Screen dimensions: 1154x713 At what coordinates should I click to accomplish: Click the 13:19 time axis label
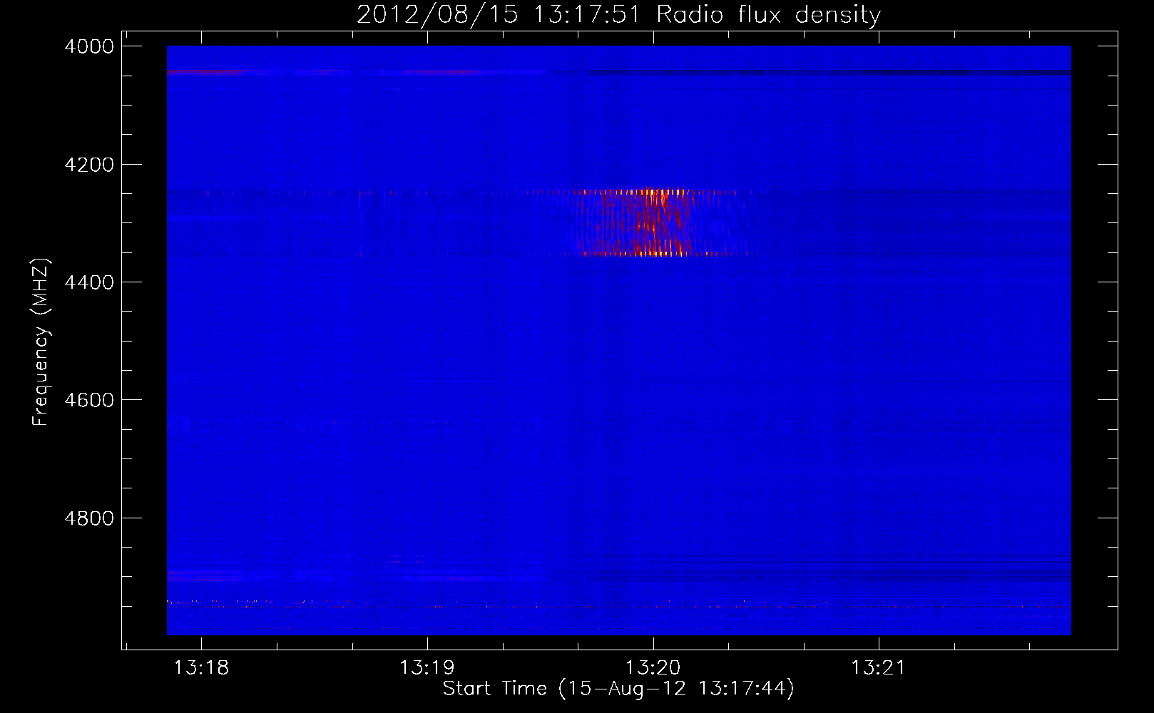427,668
